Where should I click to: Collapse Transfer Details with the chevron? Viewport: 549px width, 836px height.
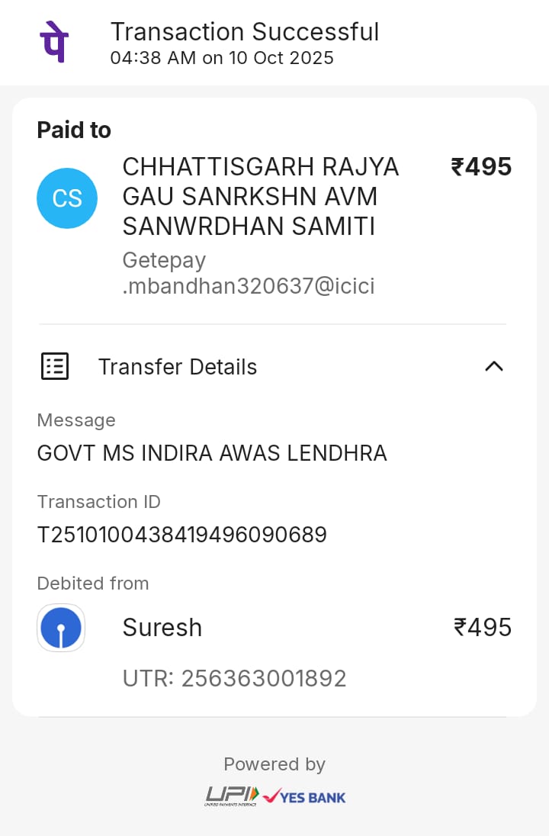pos(494,367)
